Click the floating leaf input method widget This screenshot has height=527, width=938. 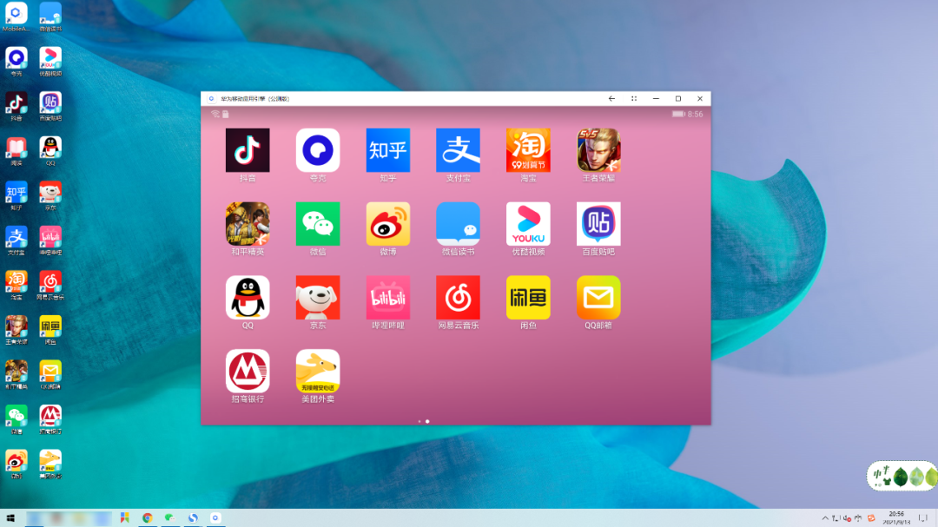click(902, 476)
